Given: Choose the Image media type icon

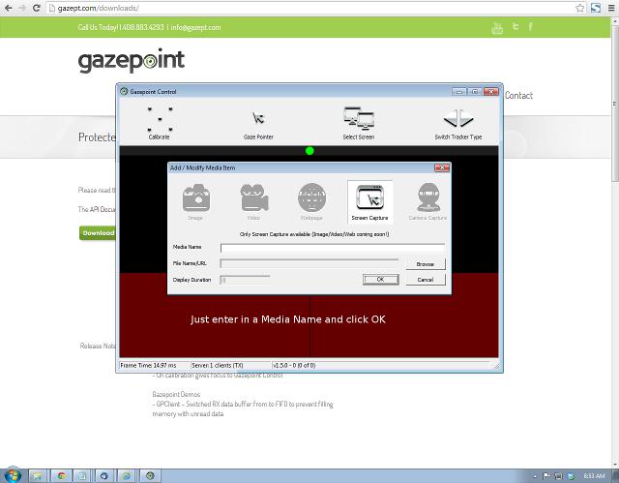Looking at the screenshot, I should [195, 201].
